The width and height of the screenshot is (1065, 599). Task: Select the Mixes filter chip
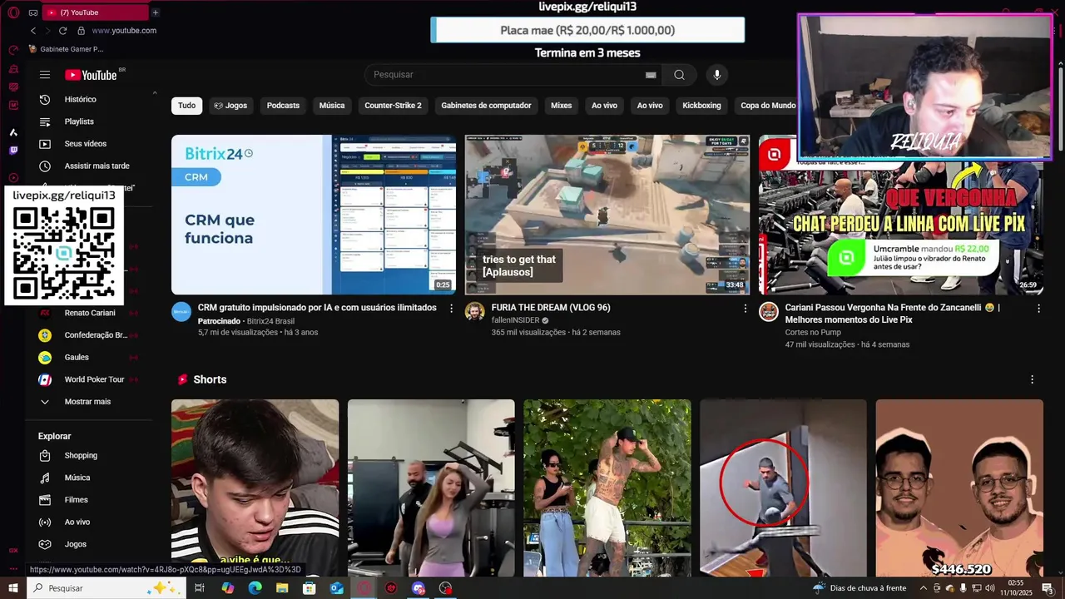[562, 106]
